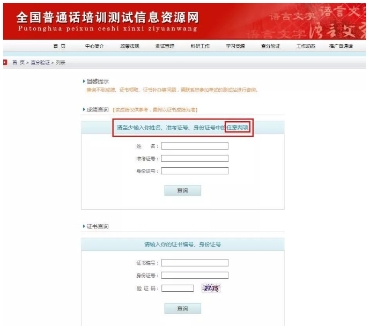Focus the 姓名 input field
This screenshot has height=333, width=370.
pos(195,145)
